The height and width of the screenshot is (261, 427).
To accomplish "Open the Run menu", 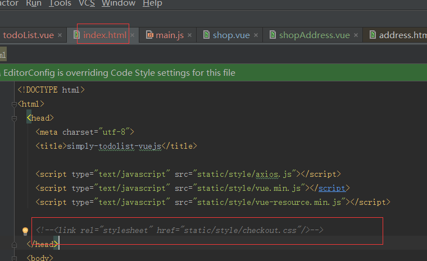I will point(34,3).
